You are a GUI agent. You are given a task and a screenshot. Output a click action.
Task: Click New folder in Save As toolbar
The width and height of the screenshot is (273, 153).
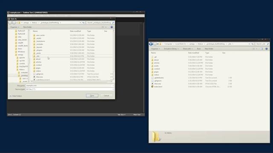coord(27,27)
